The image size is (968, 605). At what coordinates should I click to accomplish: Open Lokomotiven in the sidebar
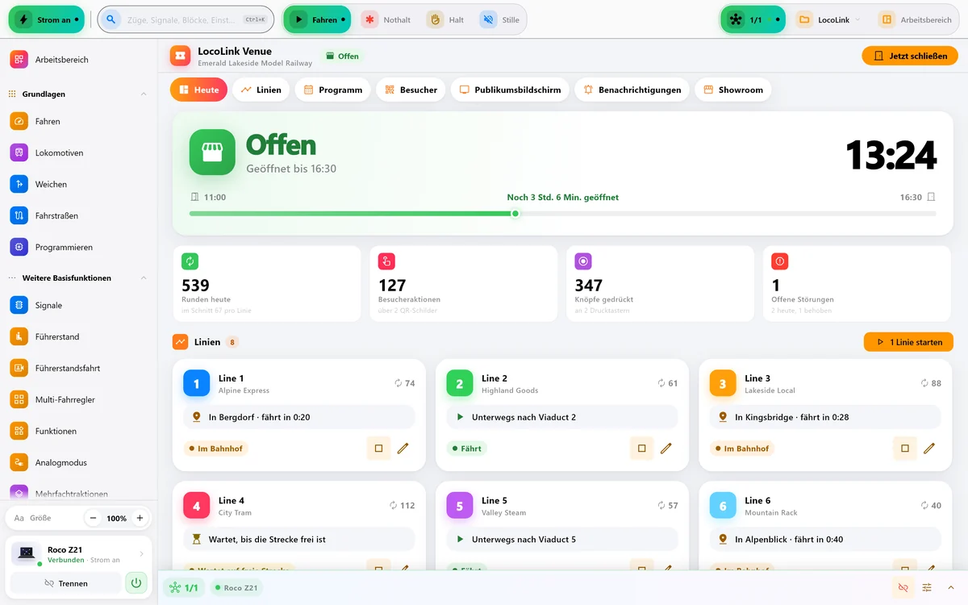coord(78,152)
